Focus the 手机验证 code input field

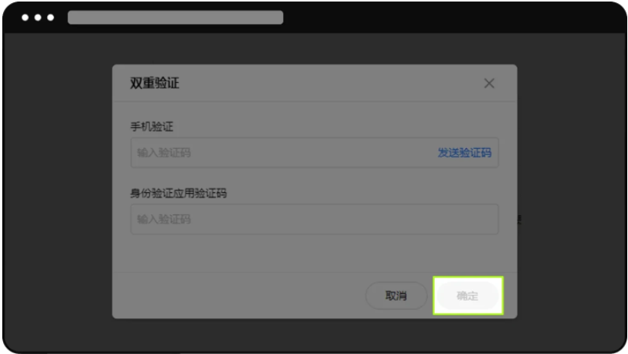(314, 153)
